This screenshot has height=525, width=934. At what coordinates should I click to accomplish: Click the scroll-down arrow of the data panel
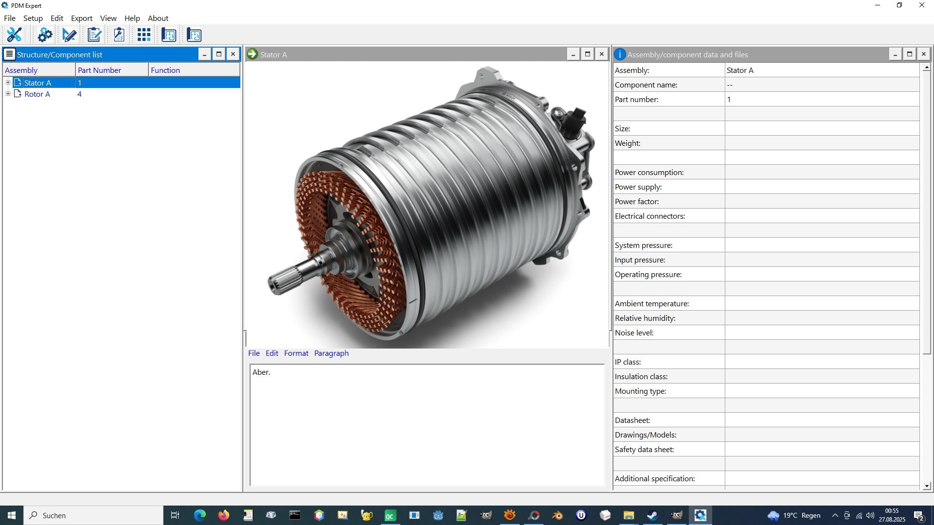tap(926, 486)
